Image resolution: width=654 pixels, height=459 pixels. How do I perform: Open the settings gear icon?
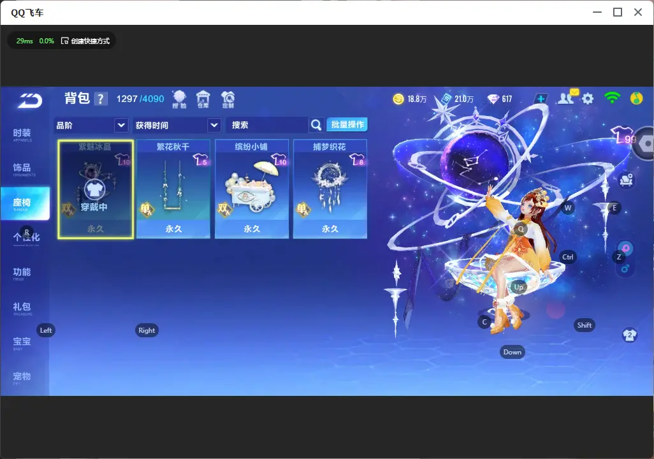[588, 99]
